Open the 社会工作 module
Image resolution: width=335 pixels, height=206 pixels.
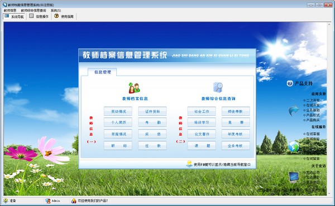pos(202,111)
